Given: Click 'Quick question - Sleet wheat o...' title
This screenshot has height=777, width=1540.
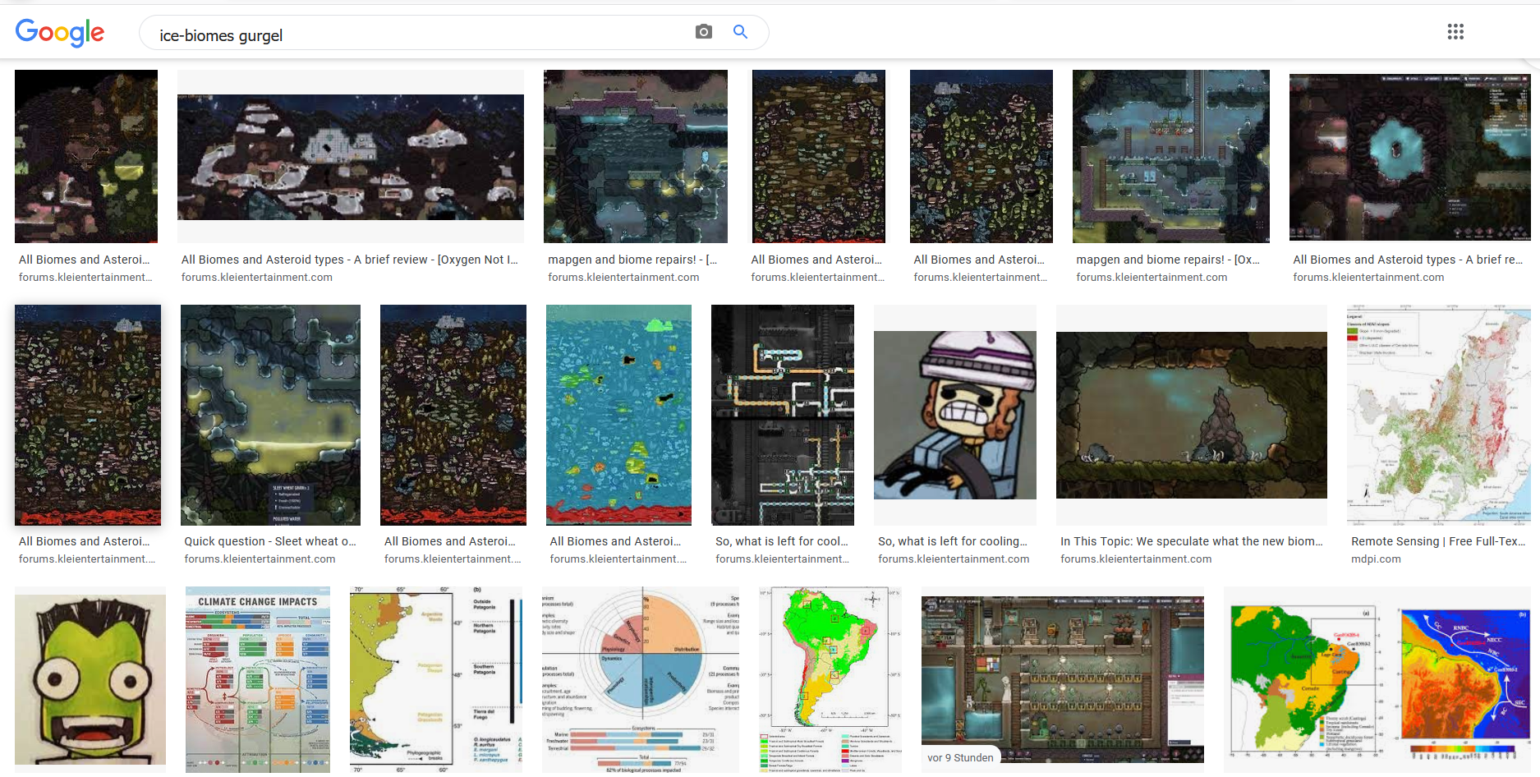Looking at the screenshot, I should 270,541.
